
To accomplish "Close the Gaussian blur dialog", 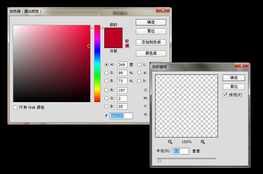I will click(241, 66).
